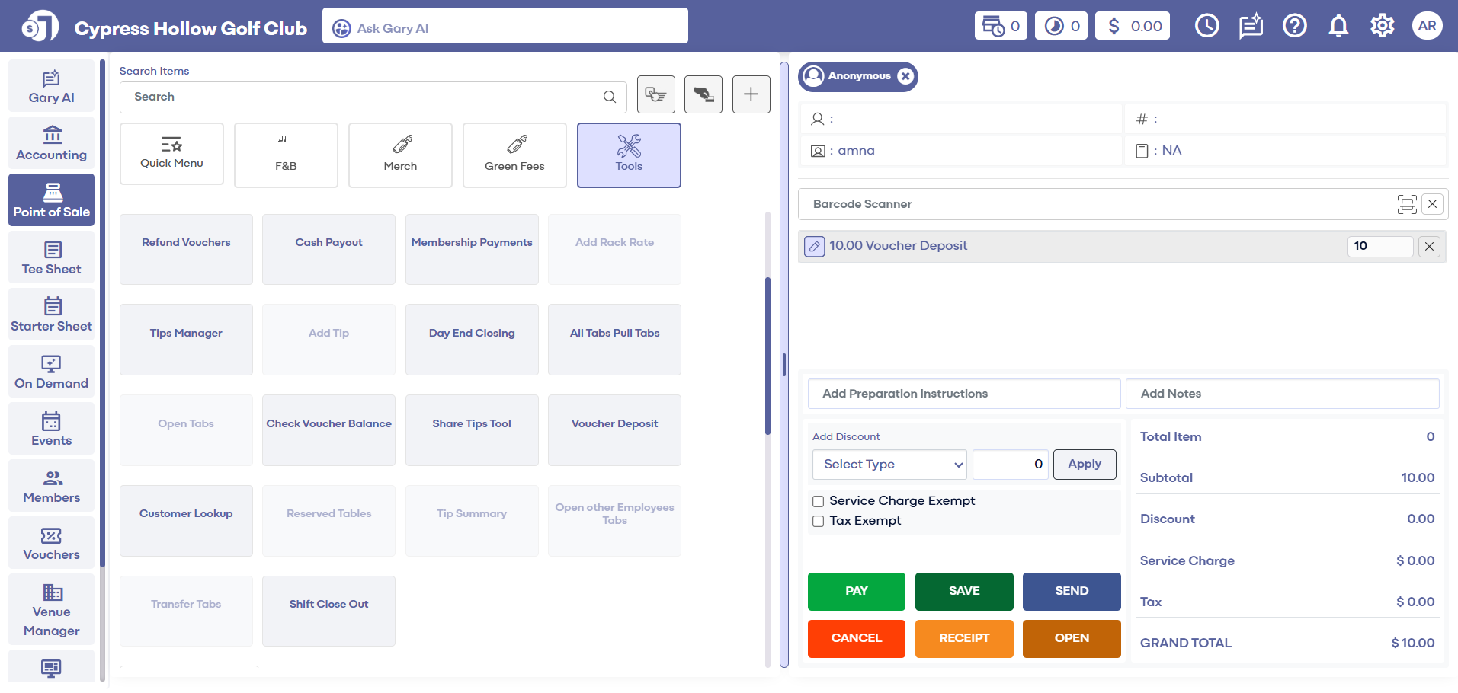1458x693 pixels.
Task: Click the clock icon in top header
Action: [x=1206, y=26]
